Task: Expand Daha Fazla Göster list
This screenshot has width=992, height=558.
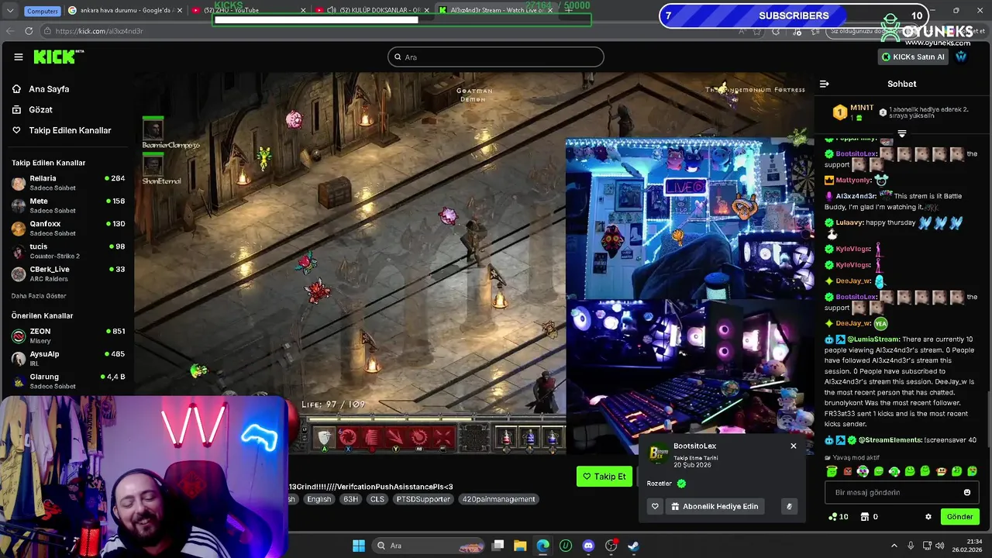Action: click(39, 296)
